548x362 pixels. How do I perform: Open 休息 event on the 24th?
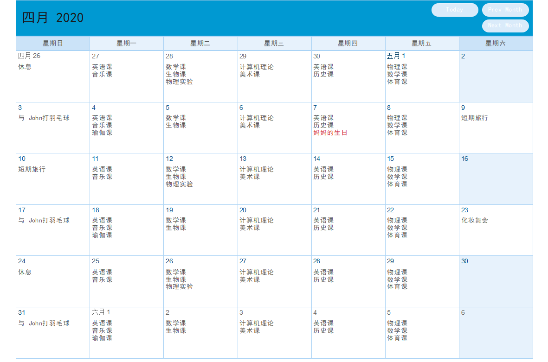25,272
